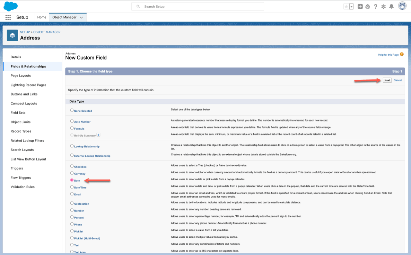The image size is (411, 255).
Task: Click the Roll-Up Summary info icon
Action: point(99,135)
